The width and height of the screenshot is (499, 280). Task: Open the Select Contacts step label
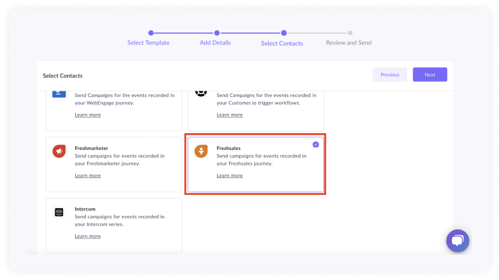[x=282, y=43]
